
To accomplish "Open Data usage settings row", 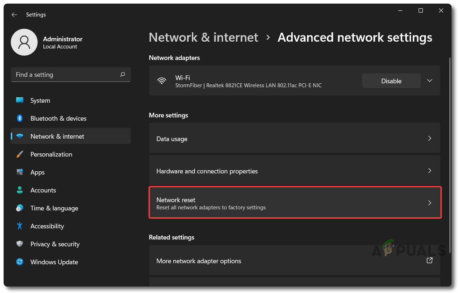I will pyautogui.click(x=294, y=139).
